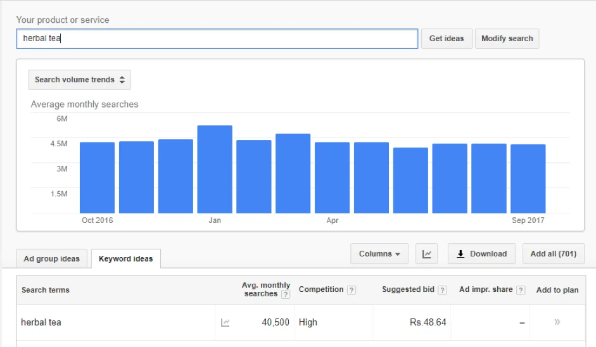Download the keyword ideas
The width and height of the screenshot is (596, 347).
(481, 254)
